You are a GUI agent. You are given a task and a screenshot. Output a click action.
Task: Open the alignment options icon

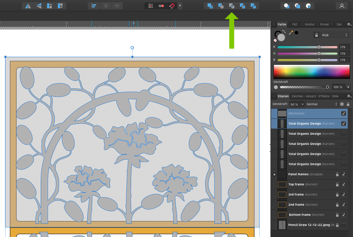pyautogui.click(x=94, y=6)
